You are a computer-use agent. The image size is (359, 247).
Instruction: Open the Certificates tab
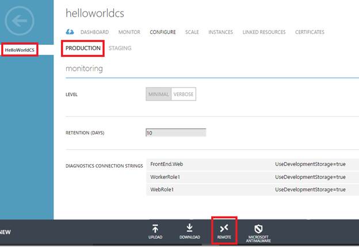[310, 32]
